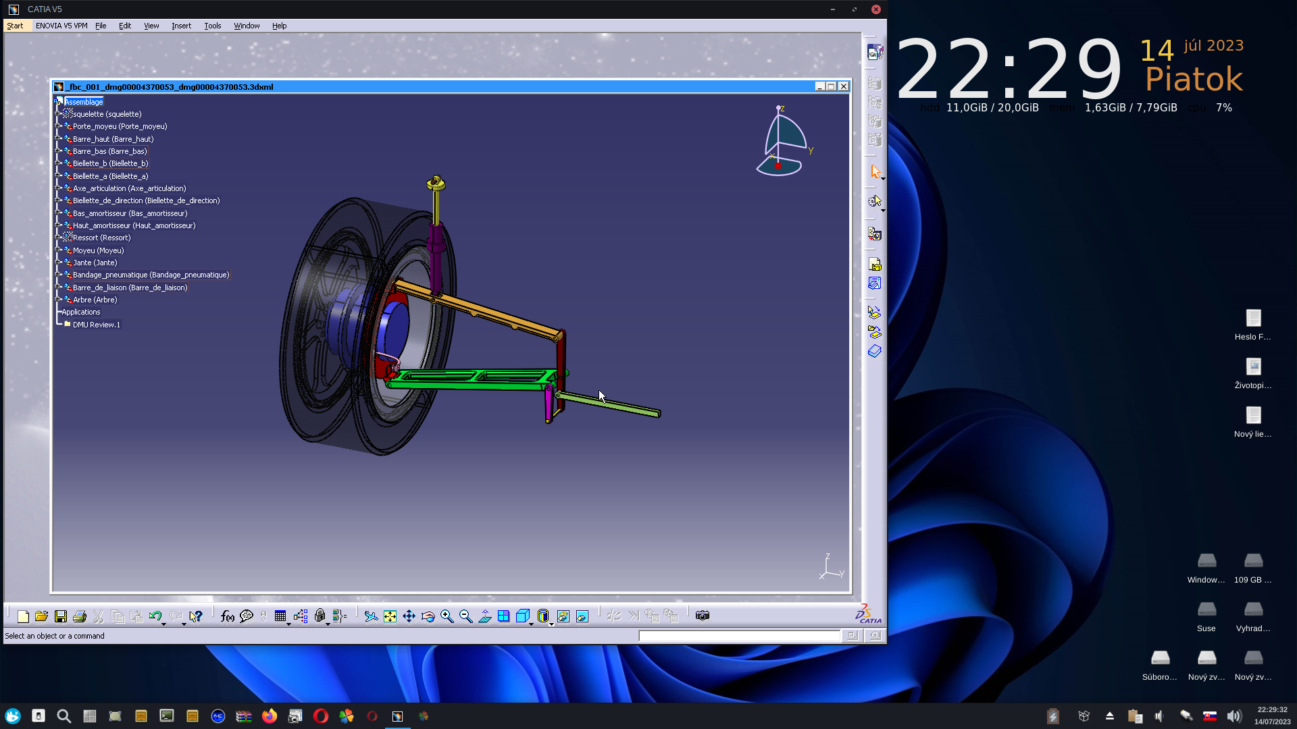Expand the Moyeu tree node
This screenshot has width=1297, height=729.
(59, 250)
